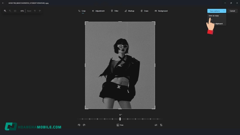Collapse the Save options dropdown arrow
This screenshot has width=240, height=135.
224,11
